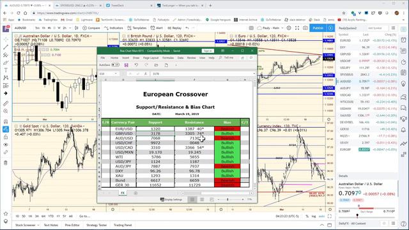The height and width of the screenshot is (230, 409).
Task: Select the brush drawing tool
Action: click(6, 63)
